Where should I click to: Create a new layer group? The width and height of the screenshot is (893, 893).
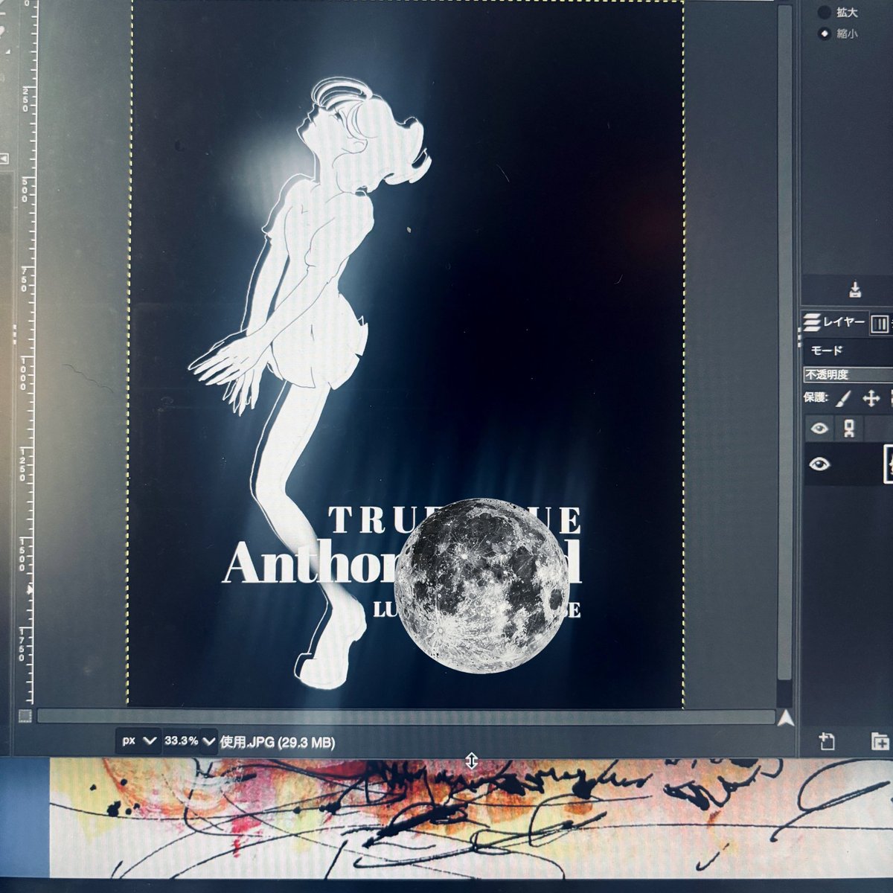click(880, 740)
